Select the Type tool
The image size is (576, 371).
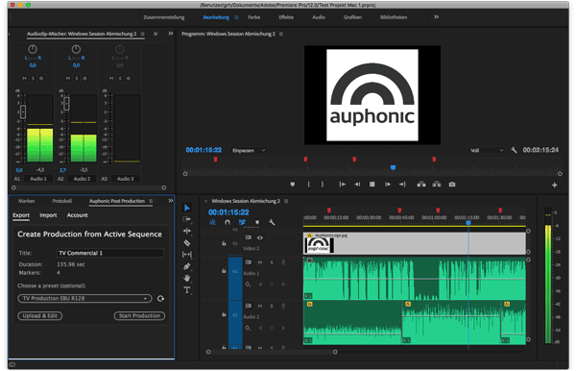point(187,289)
